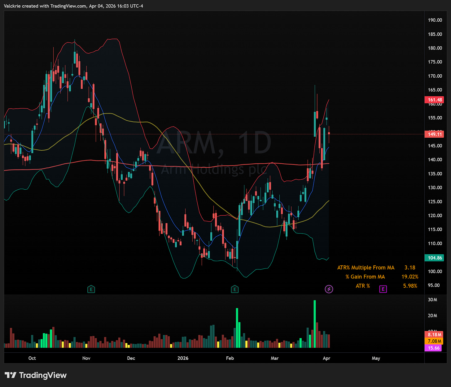Click the green earnings E marker below November
Image resolution: width=451 pixels, height=387 pixels.
[91, 290]
